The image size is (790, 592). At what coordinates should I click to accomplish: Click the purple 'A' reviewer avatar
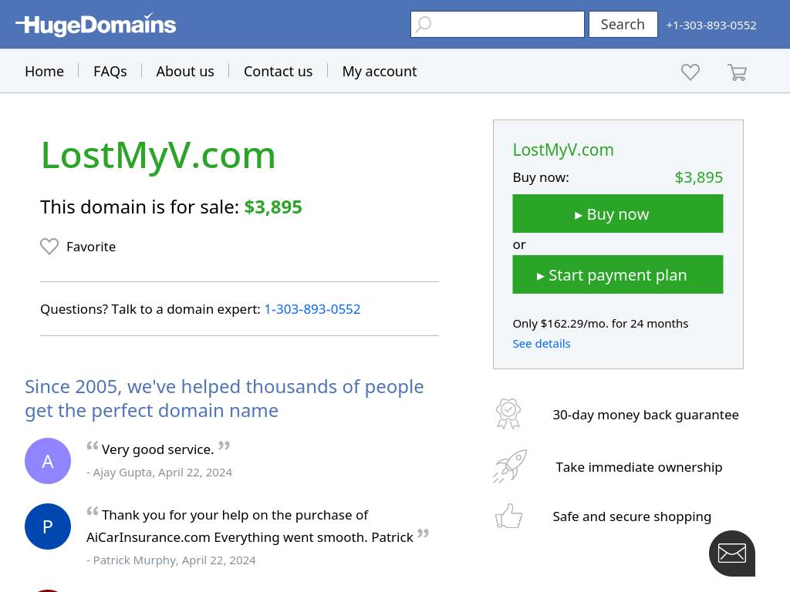click(x=48, y=461)
